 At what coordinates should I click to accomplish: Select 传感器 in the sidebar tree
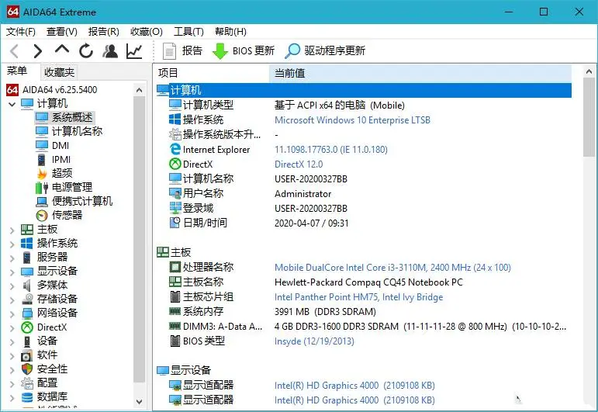tap(67, 215)
